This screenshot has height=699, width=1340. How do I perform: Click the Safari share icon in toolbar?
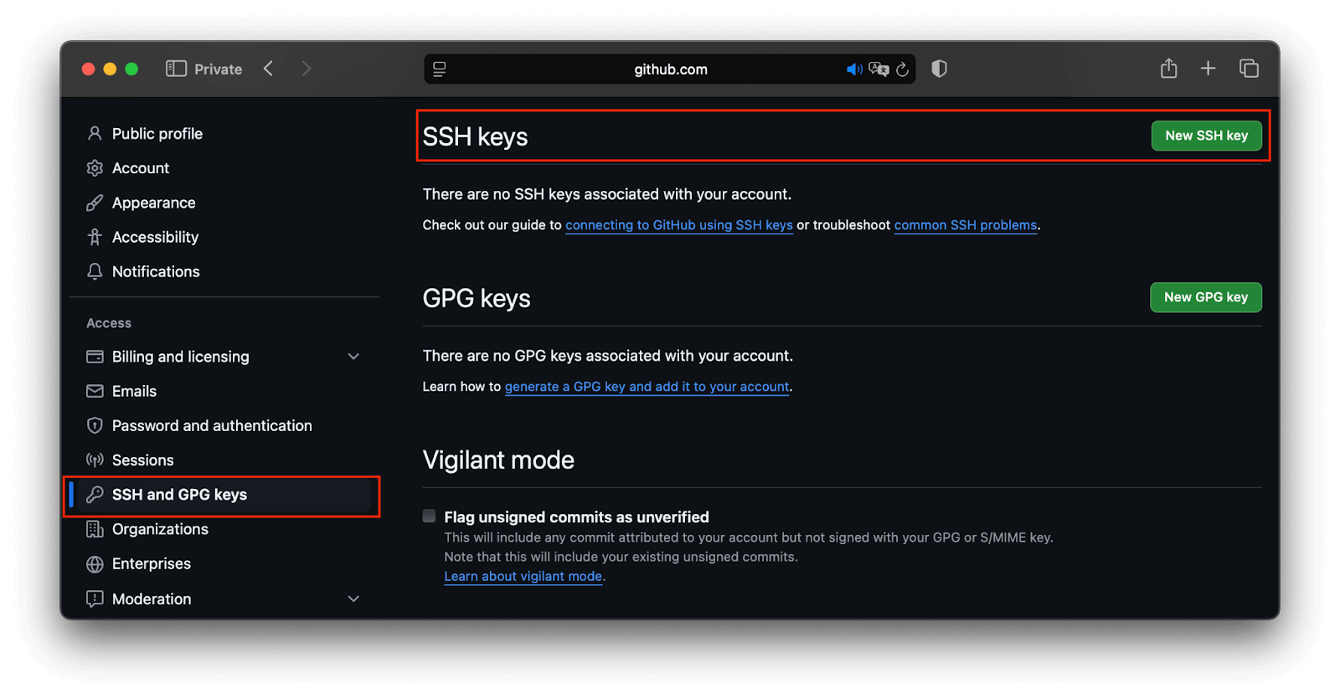point(1167,69)
